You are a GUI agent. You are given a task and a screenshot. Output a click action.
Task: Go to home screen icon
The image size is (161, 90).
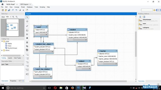pyautogui.click(x=3, y=4)
